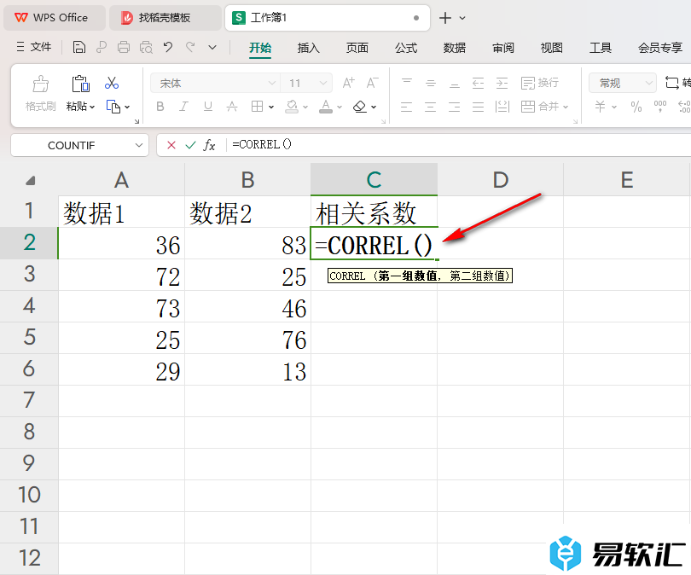Click the Print icon
Screen dimensions: 691x575
click(124, 47)
